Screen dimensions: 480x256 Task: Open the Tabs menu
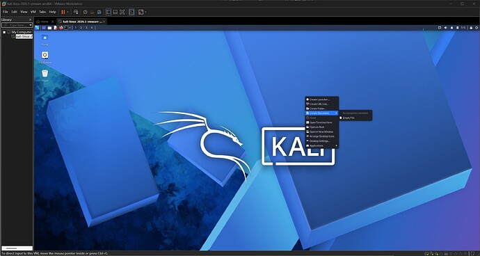[42, 12]
